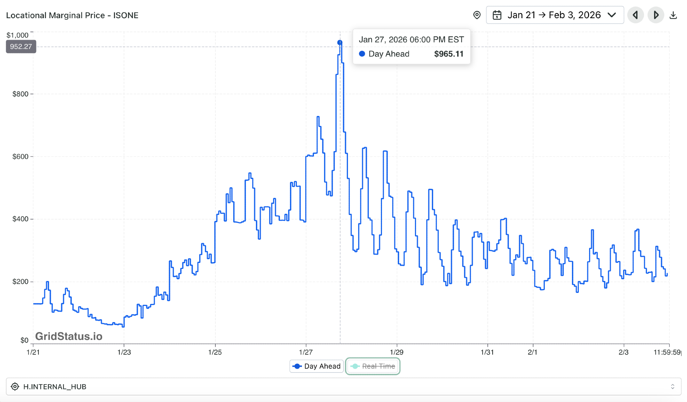
Task: Click tooltip showing $965.11 Day Ahead
Action: 411,47
